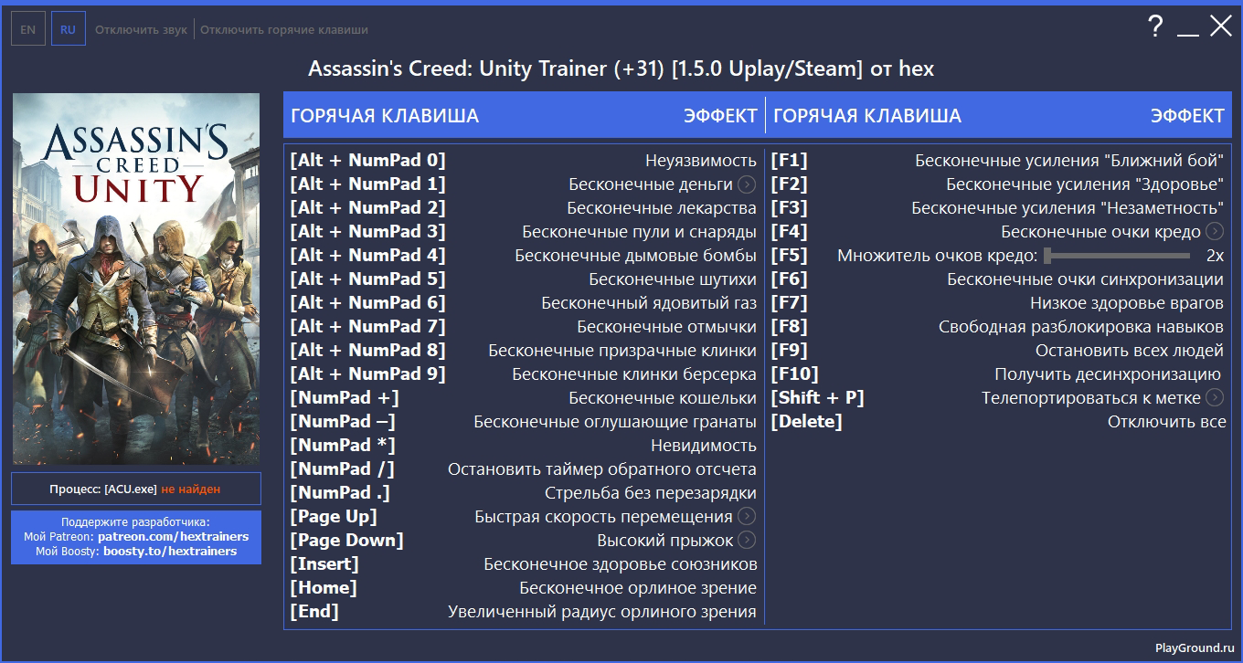
Task: Trigger Получить десинхронизацию
Action: (1108, 374)
